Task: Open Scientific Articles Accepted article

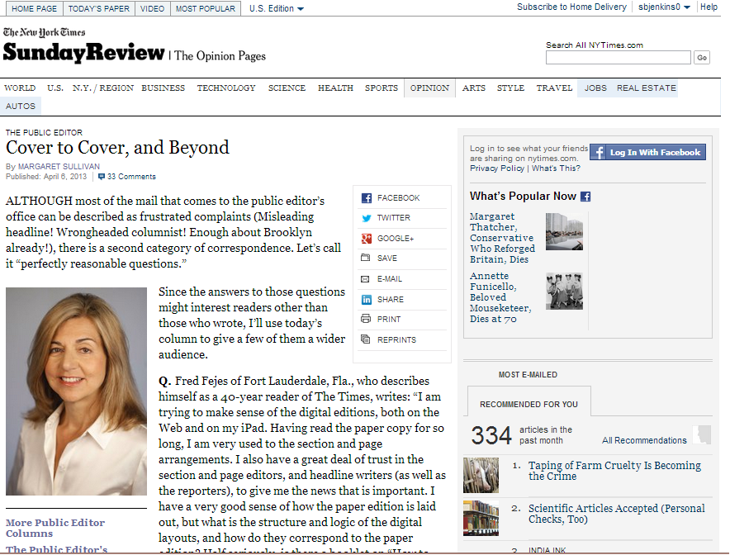Action: (x=616, y=514)
